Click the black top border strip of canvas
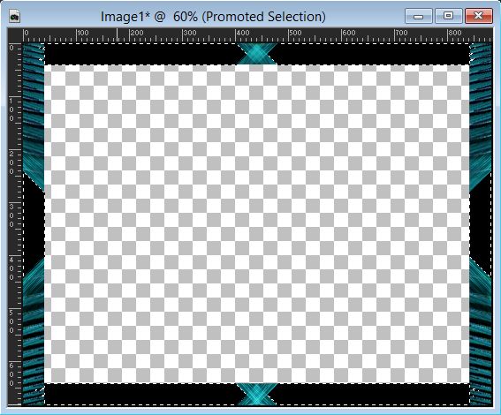This screenshot has width=501, height=415. [140, 54]
